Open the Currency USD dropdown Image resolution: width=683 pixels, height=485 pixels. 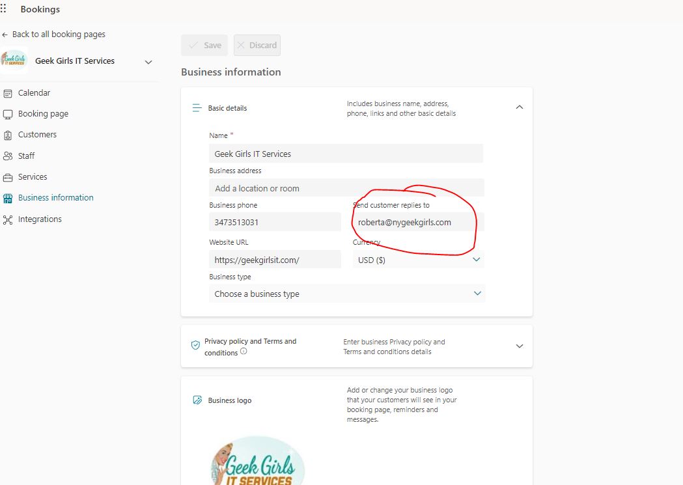pyautogui.click(x=476, y=260)
